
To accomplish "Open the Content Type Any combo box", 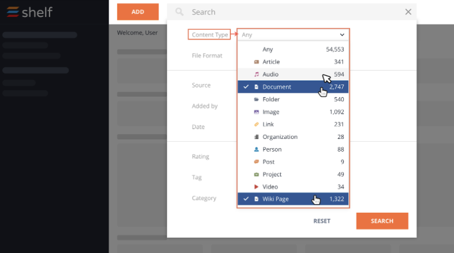I will pos(293,35).
